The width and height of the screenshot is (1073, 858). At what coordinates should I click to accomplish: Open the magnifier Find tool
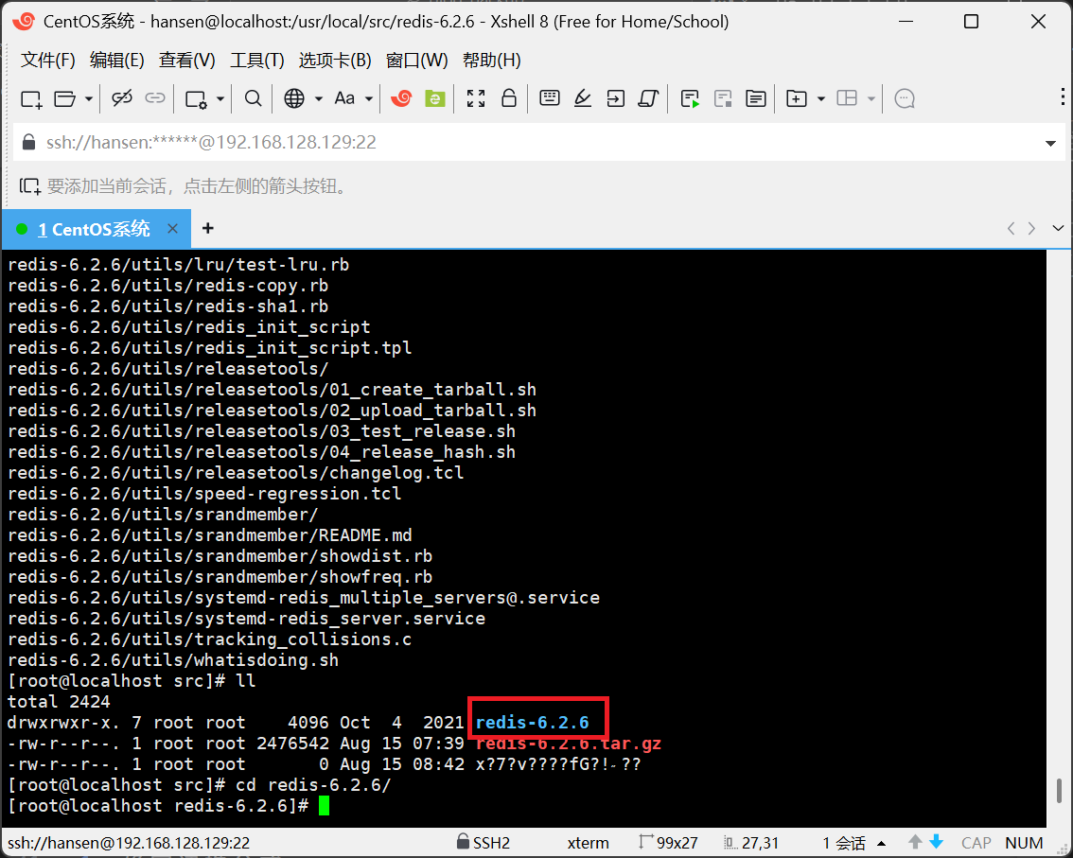(253, 98)
